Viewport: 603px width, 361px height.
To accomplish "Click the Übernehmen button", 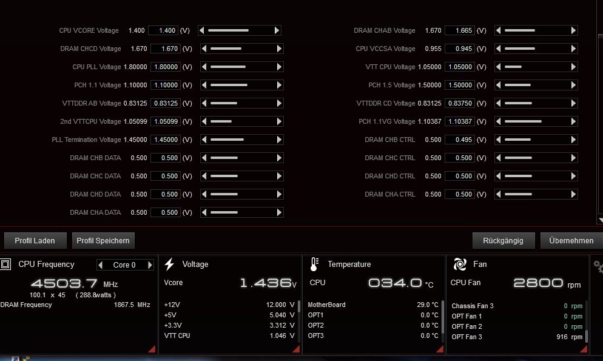I will click(571, 241).
